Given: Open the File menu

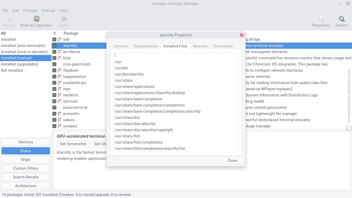Looking at the screenshot, I should 5,11.
